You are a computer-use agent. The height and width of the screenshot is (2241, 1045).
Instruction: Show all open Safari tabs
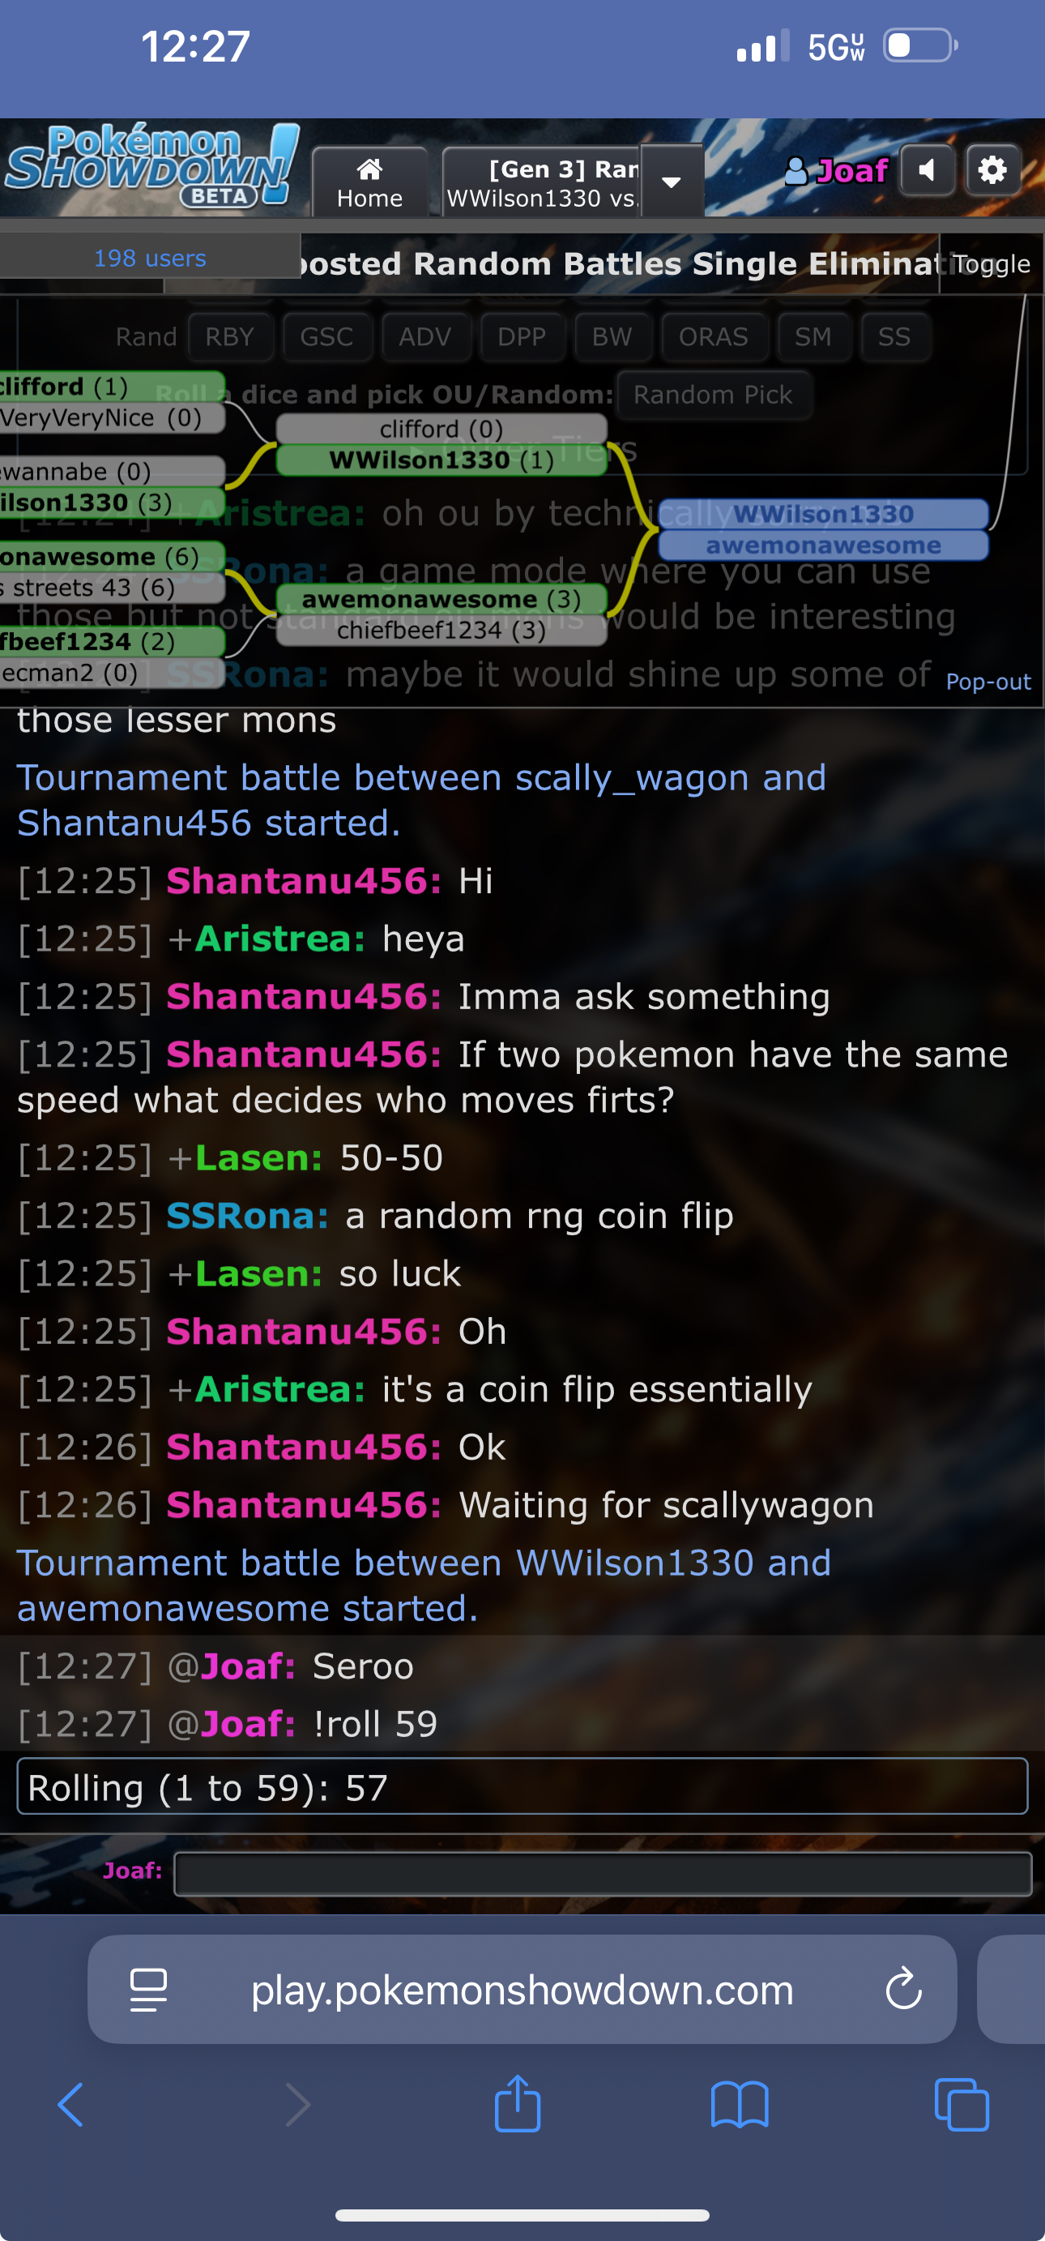[x=962, y=2106]
